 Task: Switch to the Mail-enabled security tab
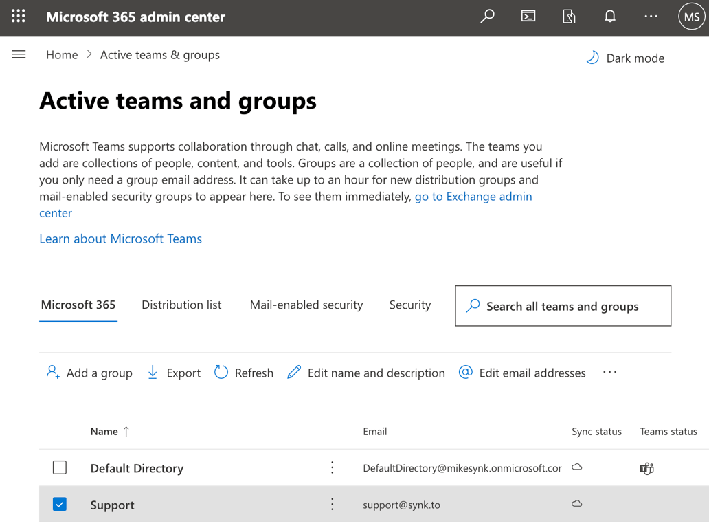click(x=306, y=305)
